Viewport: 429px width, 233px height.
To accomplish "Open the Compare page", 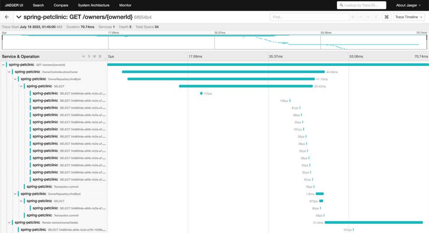I will point(61,5).
